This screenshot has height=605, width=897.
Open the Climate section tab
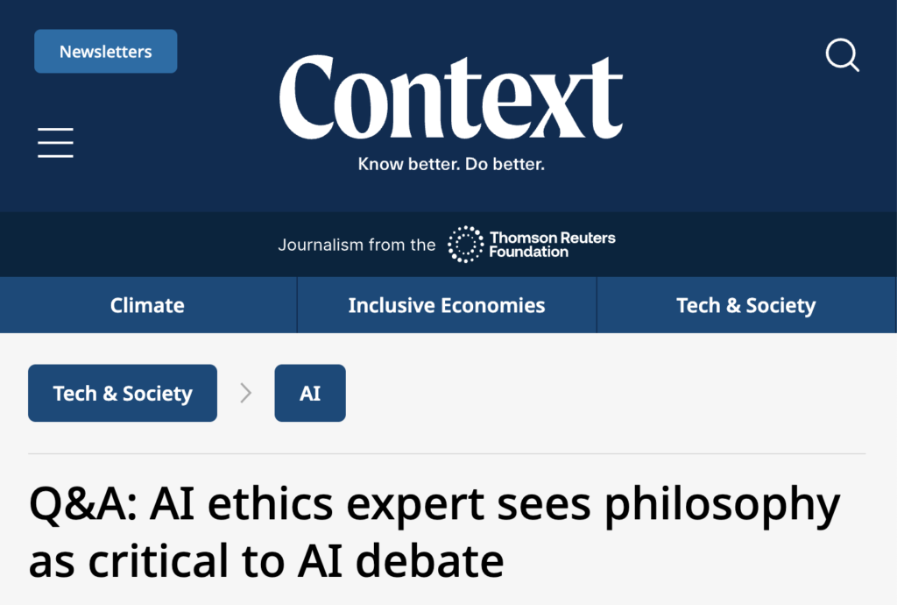click(x=147, y=305)
